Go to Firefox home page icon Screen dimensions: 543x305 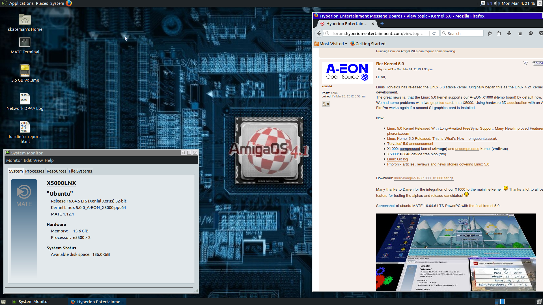[520, 33]
